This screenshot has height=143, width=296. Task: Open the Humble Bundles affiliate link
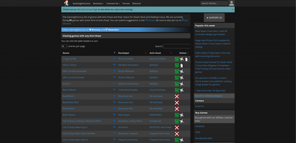(204, 138)
